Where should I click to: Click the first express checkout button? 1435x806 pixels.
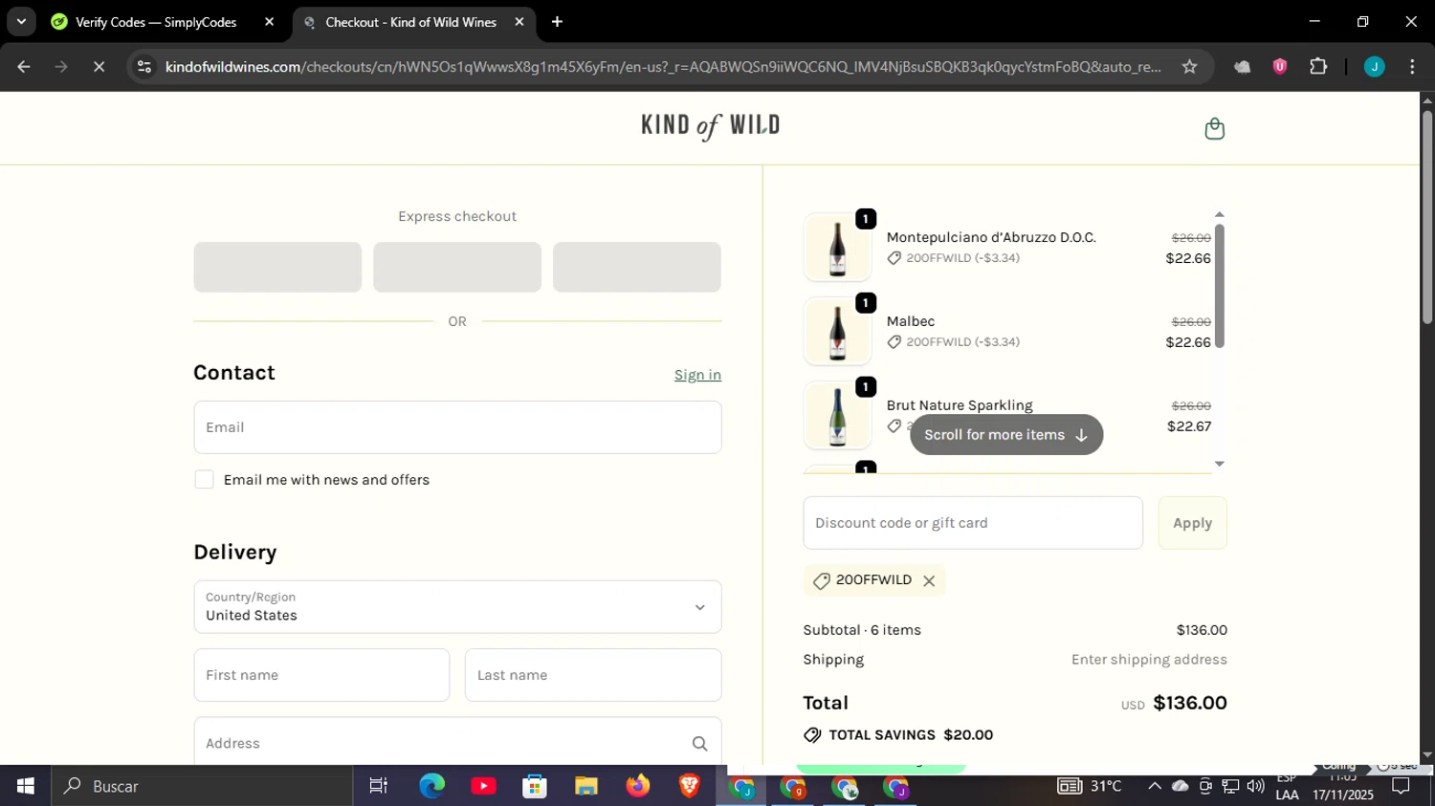pos(277,267)
